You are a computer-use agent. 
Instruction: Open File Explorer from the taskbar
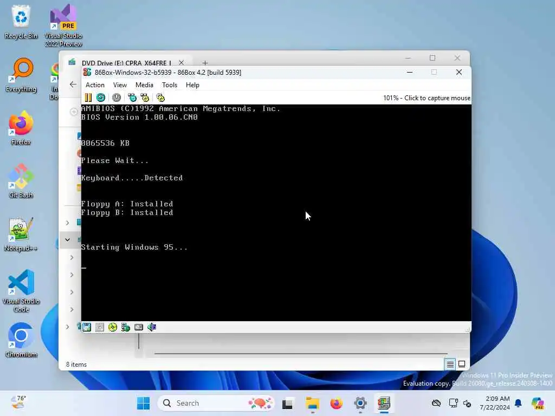point(312,403)
